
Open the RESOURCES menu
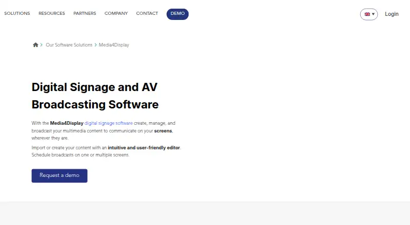click(x=52, y=13)
